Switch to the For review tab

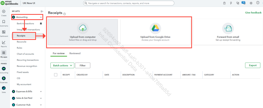(x=59, y=53)
